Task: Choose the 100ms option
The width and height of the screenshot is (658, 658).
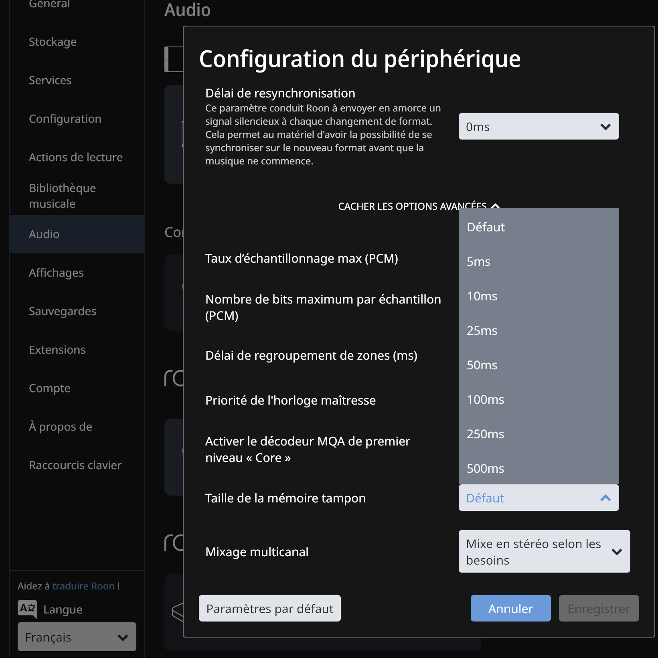Action: pyautogui.click(x=485, y=400)
